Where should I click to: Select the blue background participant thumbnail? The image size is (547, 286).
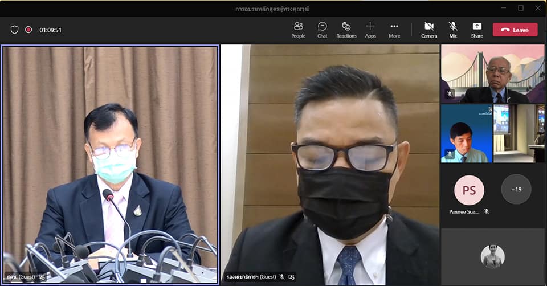466,134
